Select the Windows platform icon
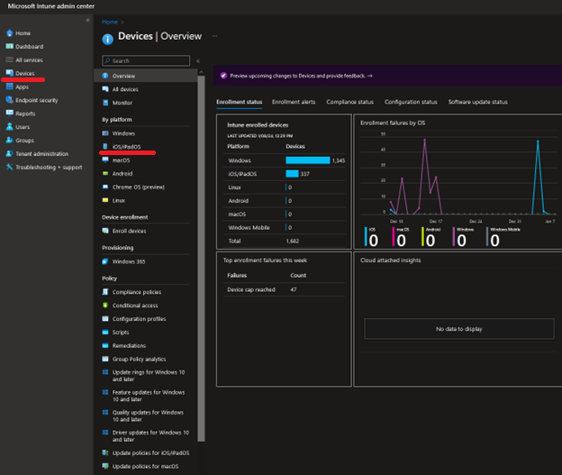This screenshot has height=475, width=562. point(105,133)
